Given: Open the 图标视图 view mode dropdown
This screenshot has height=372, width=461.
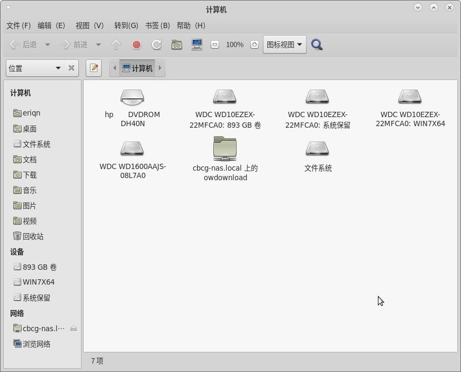Looking at the screenshot, I should point(285,45).
